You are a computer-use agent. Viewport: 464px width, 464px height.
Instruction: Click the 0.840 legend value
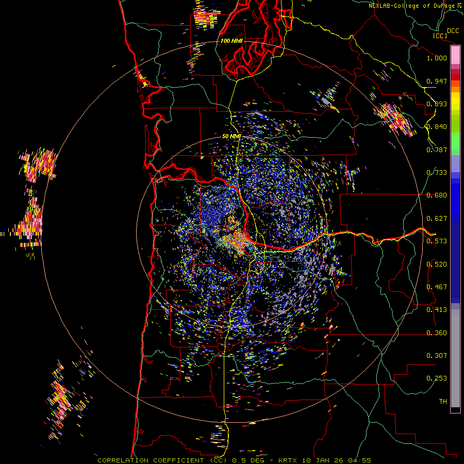437,127
